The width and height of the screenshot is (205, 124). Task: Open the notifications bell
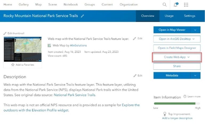pyautogui.click(x=175, y=5)
